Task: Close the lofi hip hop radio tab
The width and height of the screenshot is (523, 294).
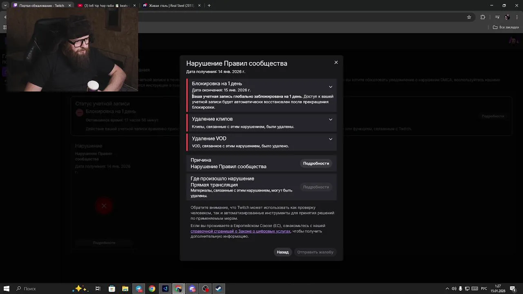Action: point(134,6)
